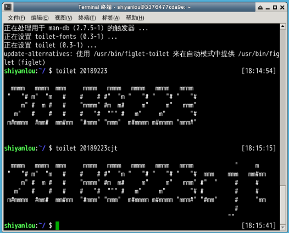Click the 'let (figlet)' output line
289x233 pixels.
(x=25, y=62)
